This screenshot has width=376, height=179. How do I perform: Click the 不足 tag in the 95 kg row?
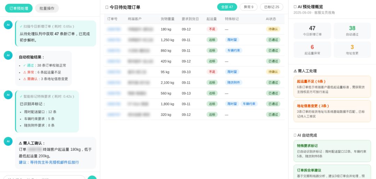point(212,72)
